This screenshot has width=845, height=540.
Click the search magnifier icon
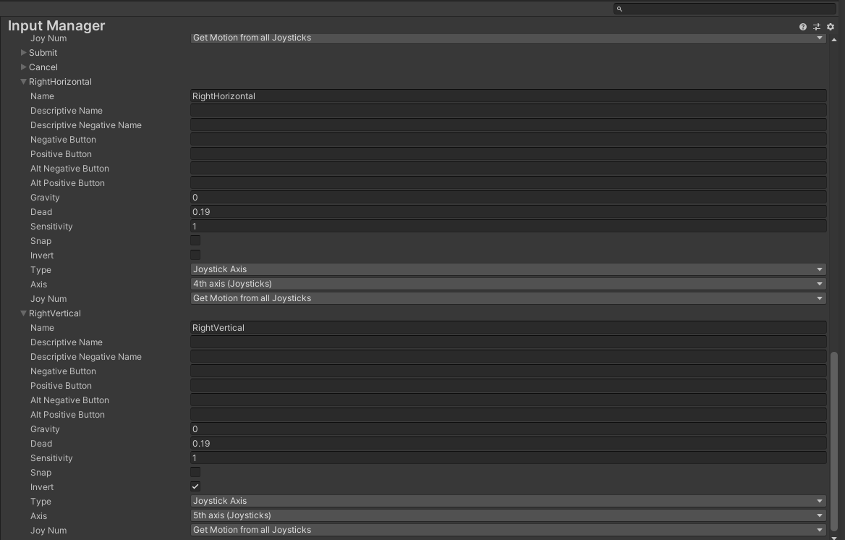click(x=619, y=9)
